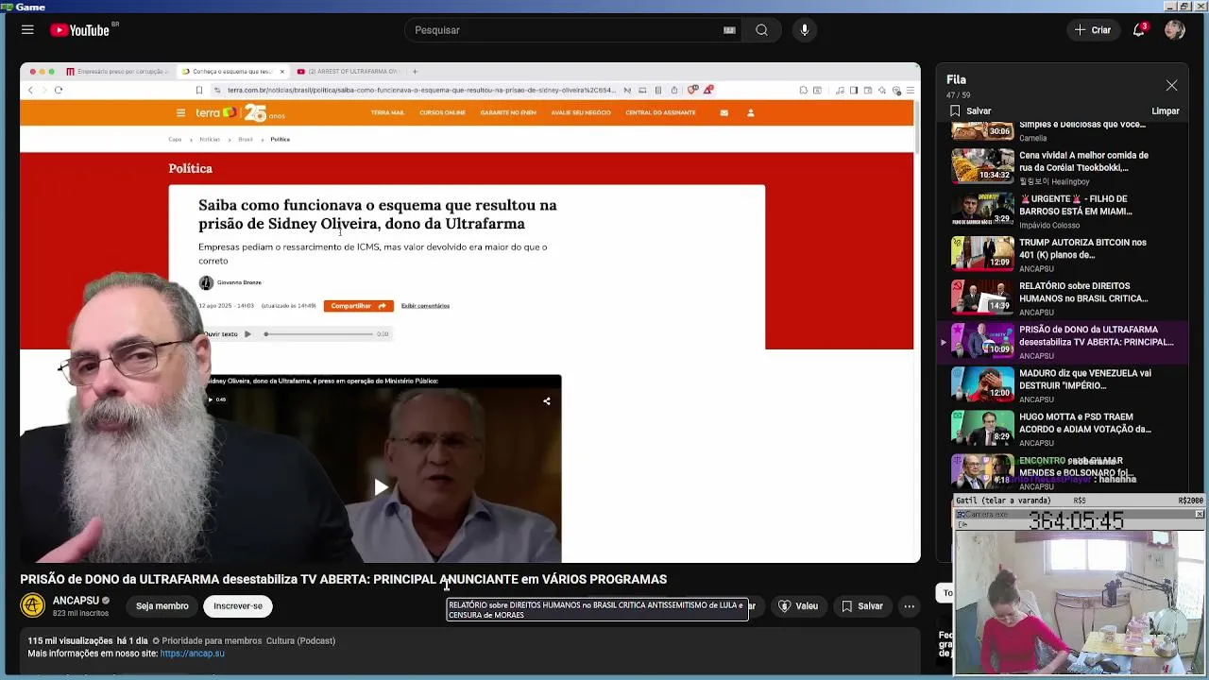Click the Valeu super thanks button
Viewport: 1209px width, 680px height.
pos(797,606)
